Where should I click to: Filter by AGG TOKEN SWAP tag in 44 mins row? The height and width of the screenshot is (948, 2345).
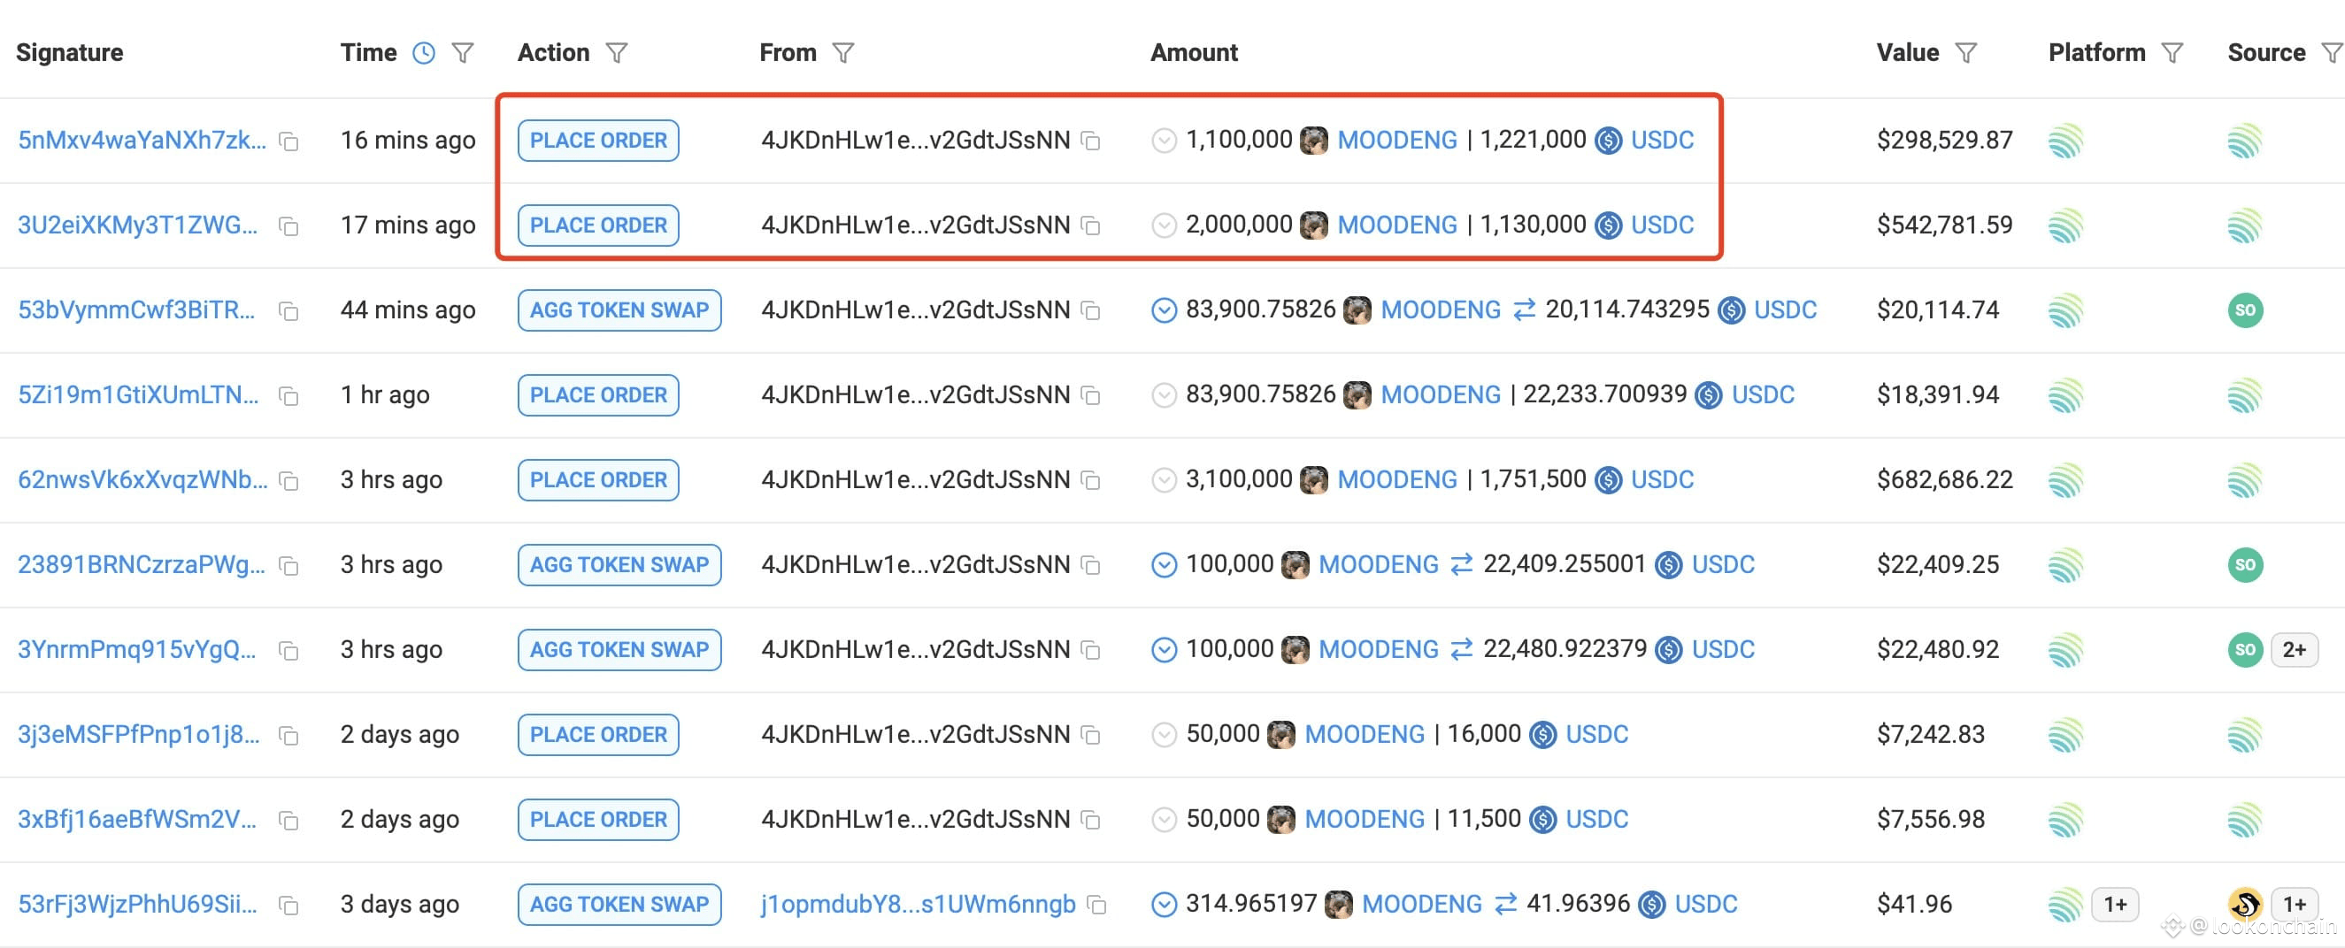click(619, 310)
